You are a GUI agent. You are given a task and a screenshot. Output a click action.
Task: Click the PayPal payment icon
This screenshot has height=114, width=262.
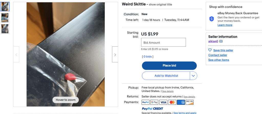point(145,102)
